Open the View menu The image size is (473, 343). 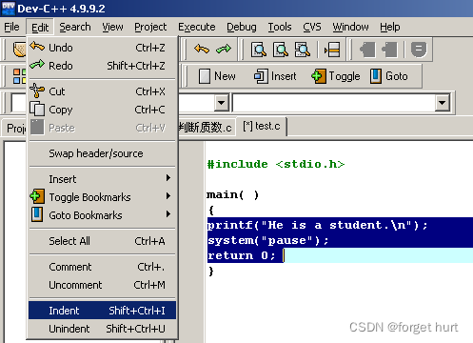point(112,27)
